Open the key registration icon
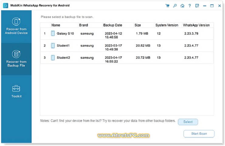Screen dimensions: 225x146 pos(175,6)
